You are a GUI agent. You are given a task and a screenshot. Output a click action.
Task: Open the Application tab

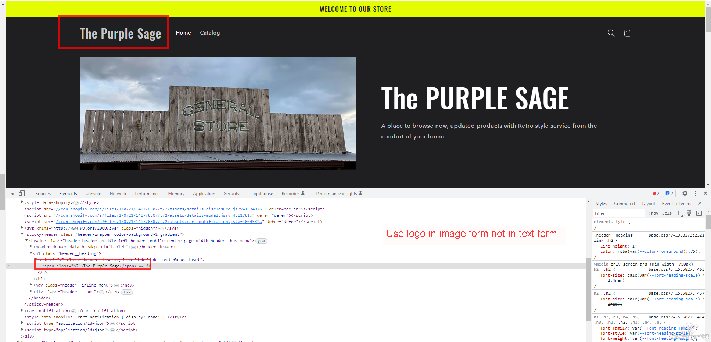[204, 194]
